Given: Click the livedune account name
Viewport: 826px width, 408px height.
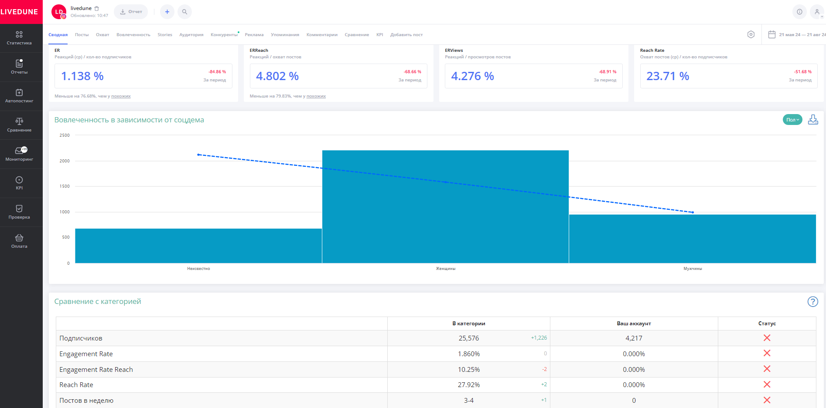Looking at the screenshot, I should pyautogui.click(x=81, y=8).
